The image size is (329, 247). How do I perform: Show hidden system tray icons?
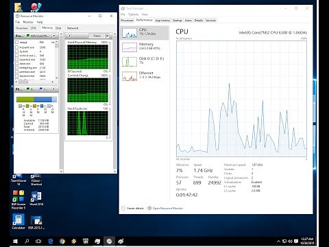[x=278, y=242]
